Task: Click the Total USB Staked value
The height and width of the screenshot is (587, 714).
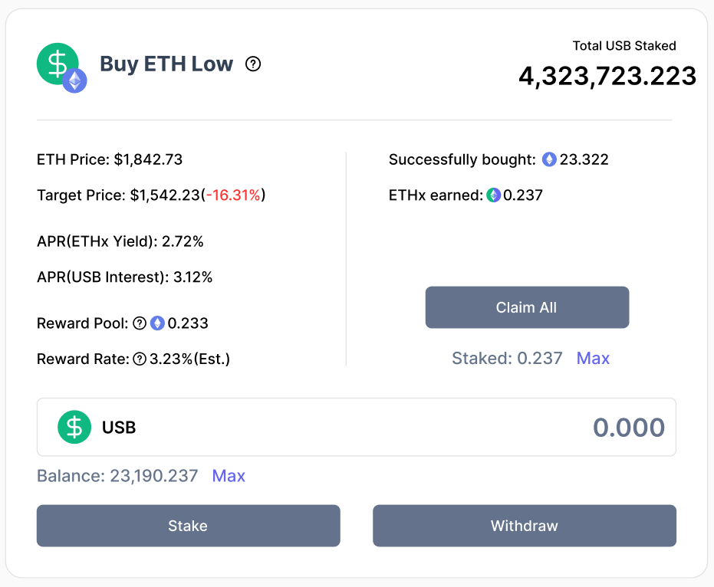Action: [607, 77]
